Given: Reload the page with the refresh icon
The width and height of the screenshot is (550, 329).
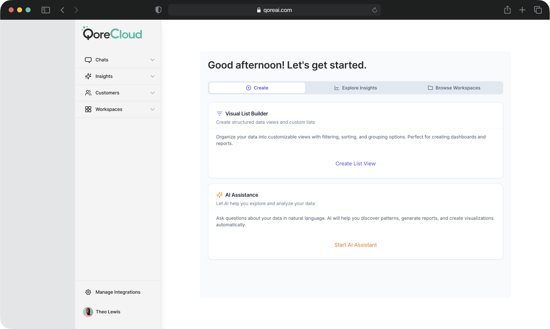Looking at the screenshot, I should click(x=374, y=10).
